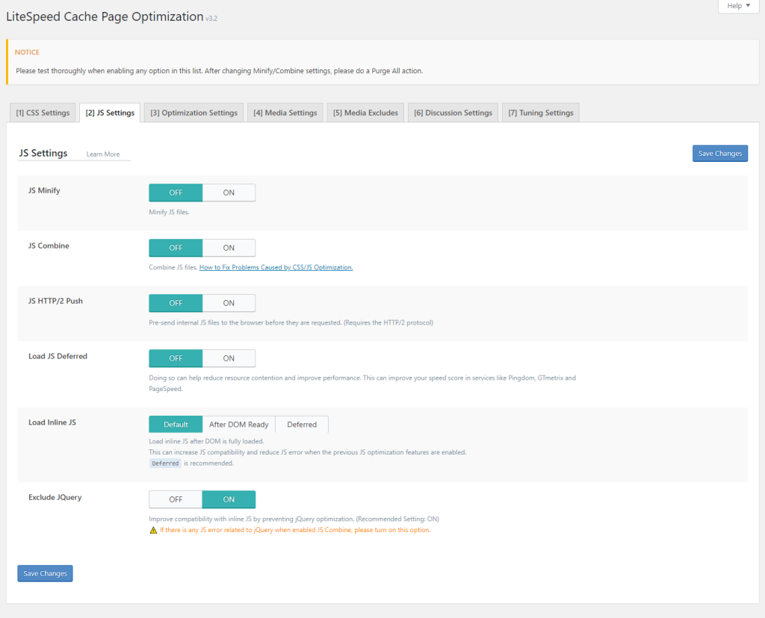Set Load Inline JS to After DOM Ready
The width and height of the screenshot is (765, 618).
[x=238, y=425]
